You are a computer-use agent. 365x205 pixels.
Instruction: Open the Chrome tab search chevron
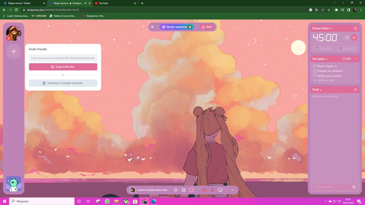335,3
